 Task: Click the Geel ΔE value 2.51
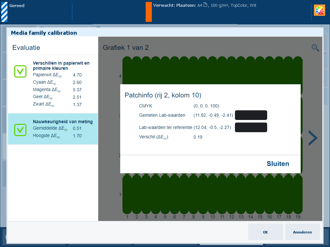(x=77, y=97)
